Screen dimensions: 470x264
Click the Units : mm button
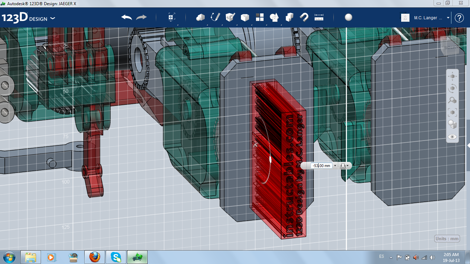[447, 239]
